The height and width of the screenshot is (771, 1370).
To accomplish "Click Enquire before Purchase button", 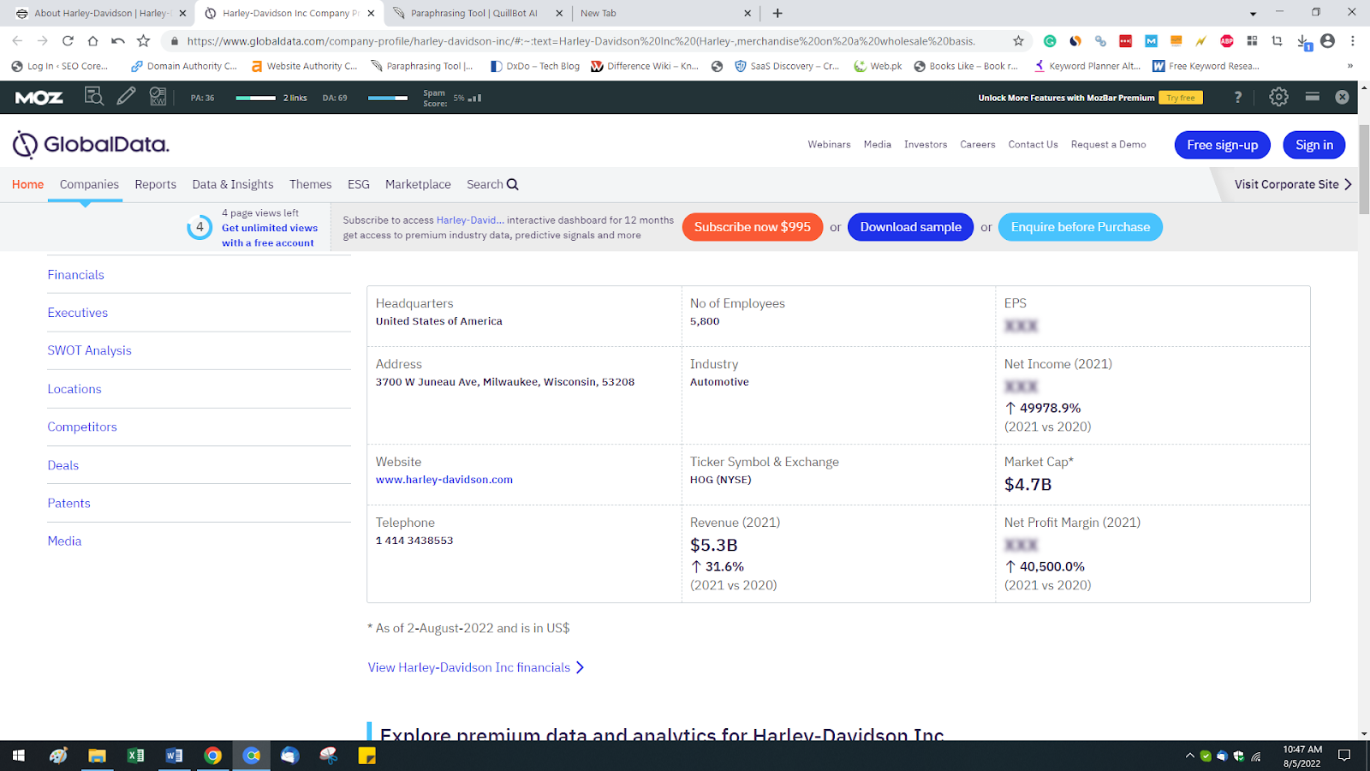I will point(1081,227).
